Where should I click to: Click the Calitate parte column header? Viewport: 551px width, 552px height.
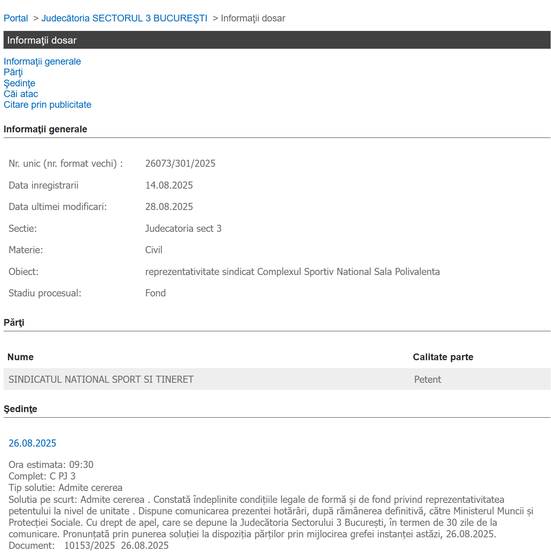coord(443,357)
